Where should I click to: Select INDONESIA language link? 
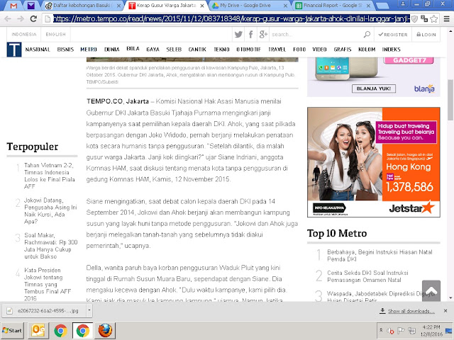coord(24,35)
